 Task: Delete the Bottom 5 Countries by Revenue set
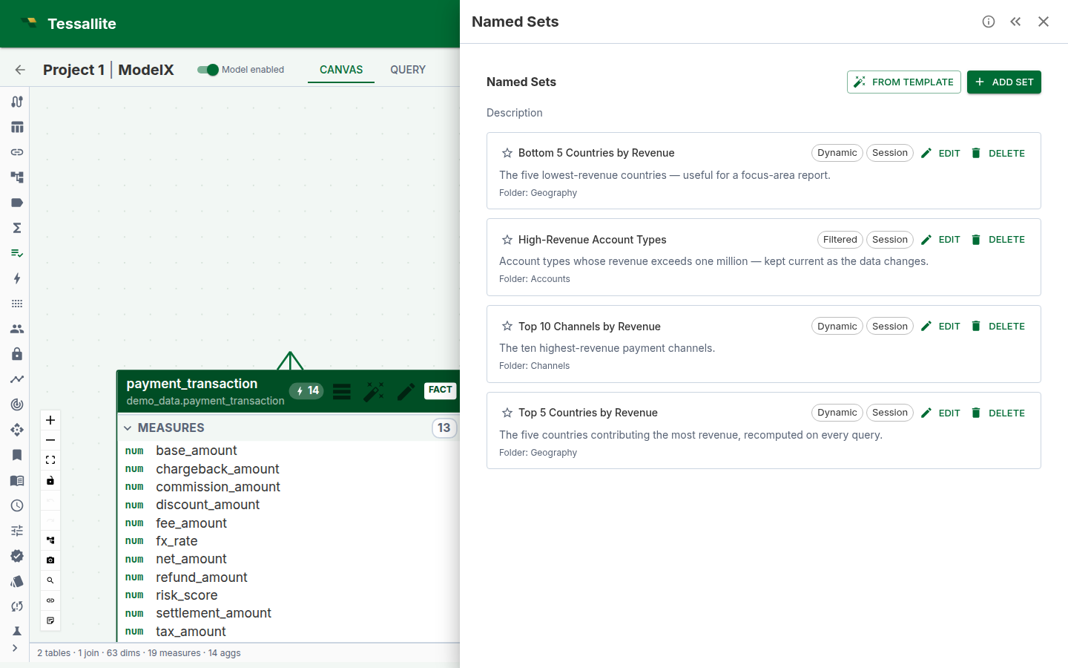pyautogui.click(x=998, y=153)
